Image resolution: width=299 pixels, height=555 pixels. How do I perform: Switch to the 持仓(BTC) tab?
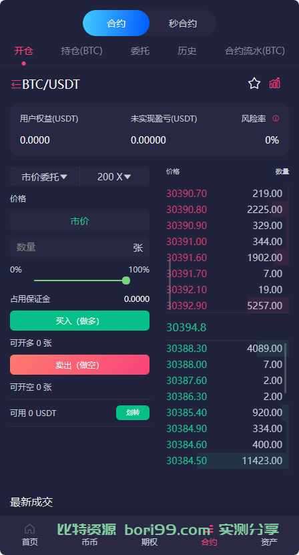(x=81, y=51)
